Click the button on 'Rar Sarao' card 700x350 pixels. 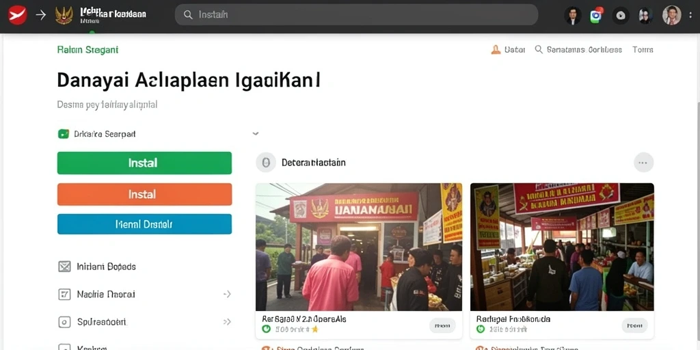[x=442, y=326]
